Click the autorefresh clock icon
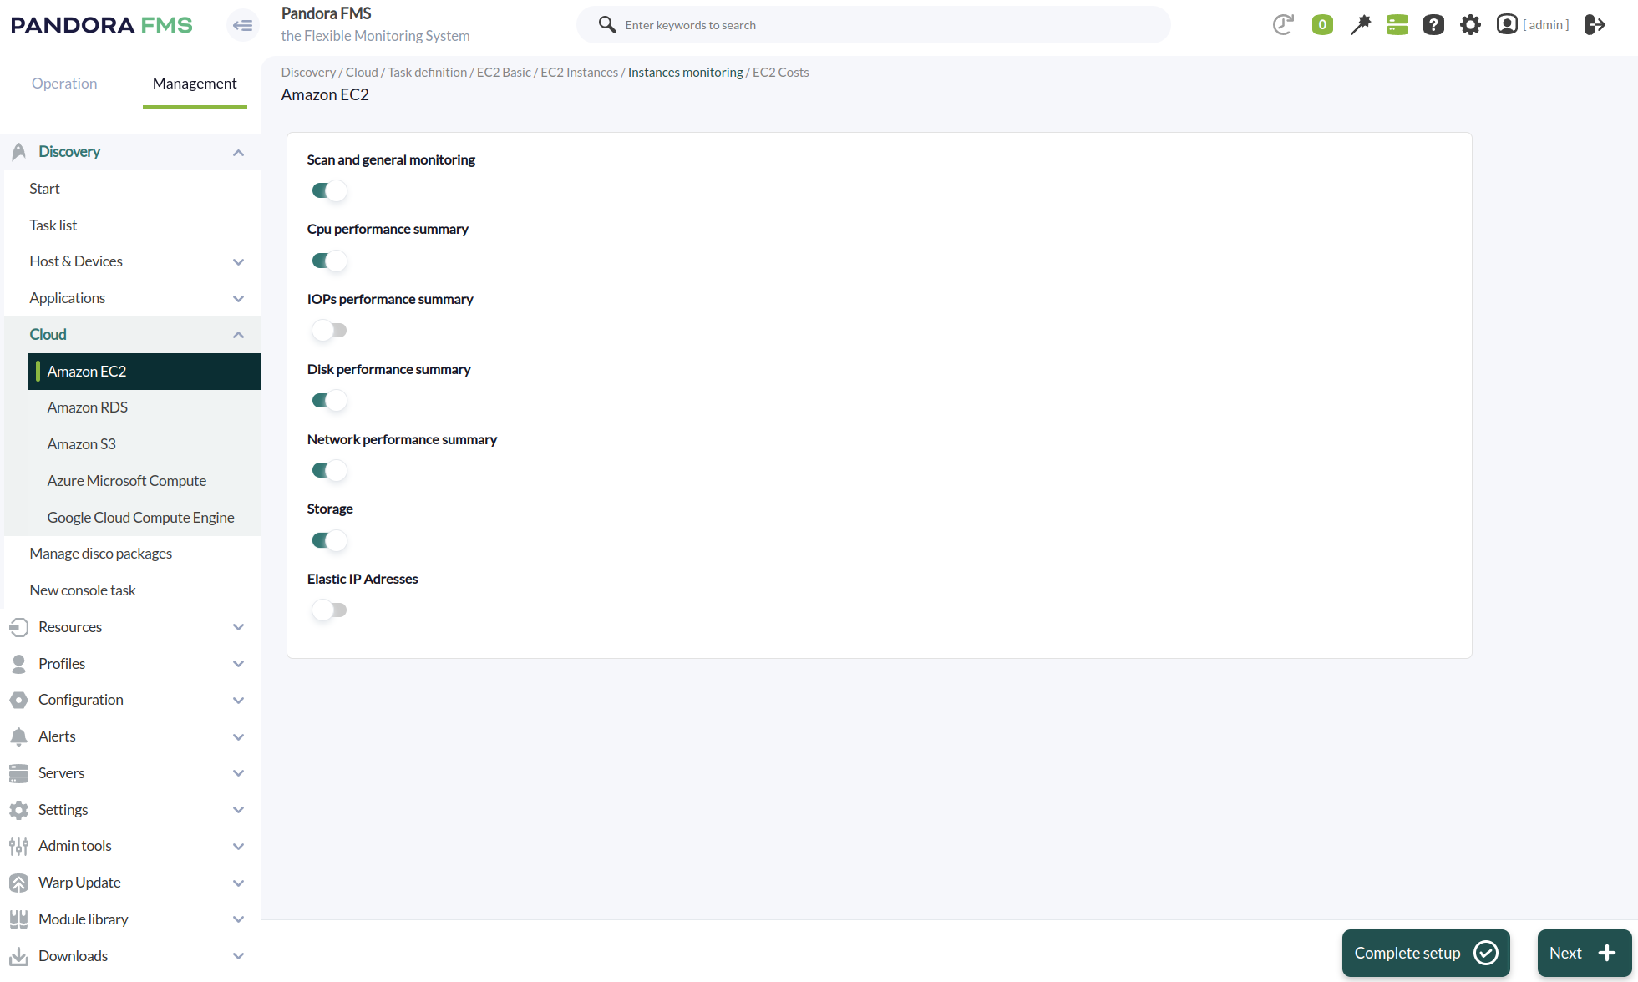 (1283, 25)
